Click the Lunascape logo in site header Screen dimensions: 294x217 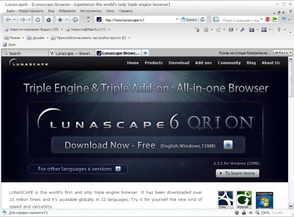[28, 63]
